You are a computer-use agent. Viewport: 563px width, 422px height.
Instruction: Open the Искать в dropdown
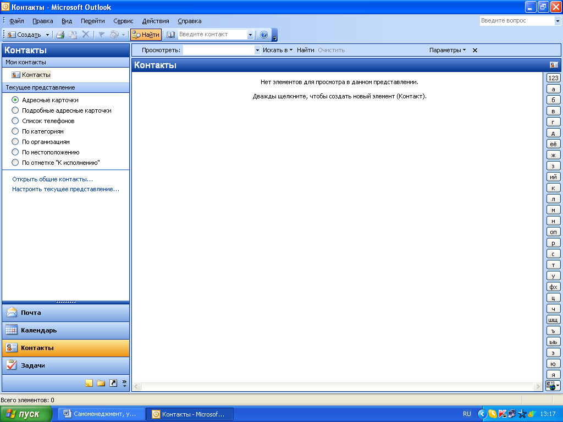coord(278,50)
